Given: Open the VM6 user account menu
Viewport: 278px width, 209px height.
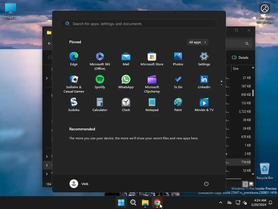Looking at the screenshot, I should tap(79, 184).
